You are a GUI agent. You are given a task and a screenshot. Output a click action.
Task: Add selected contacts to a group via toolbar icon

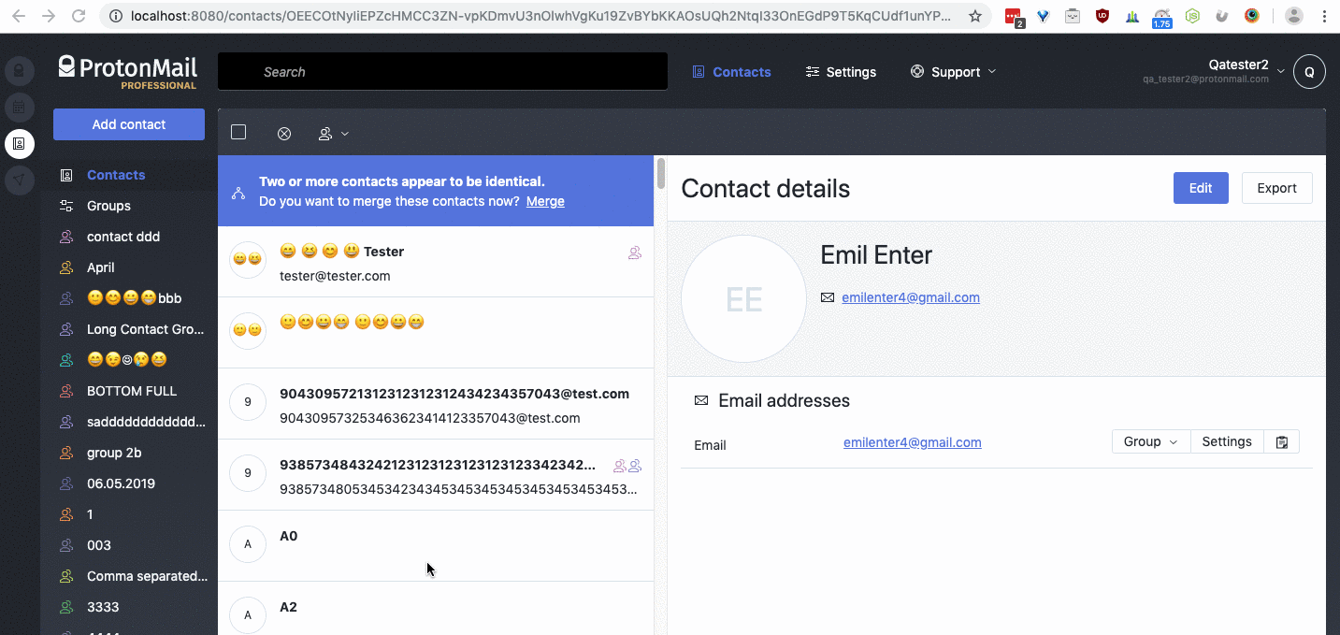point(327,133)
